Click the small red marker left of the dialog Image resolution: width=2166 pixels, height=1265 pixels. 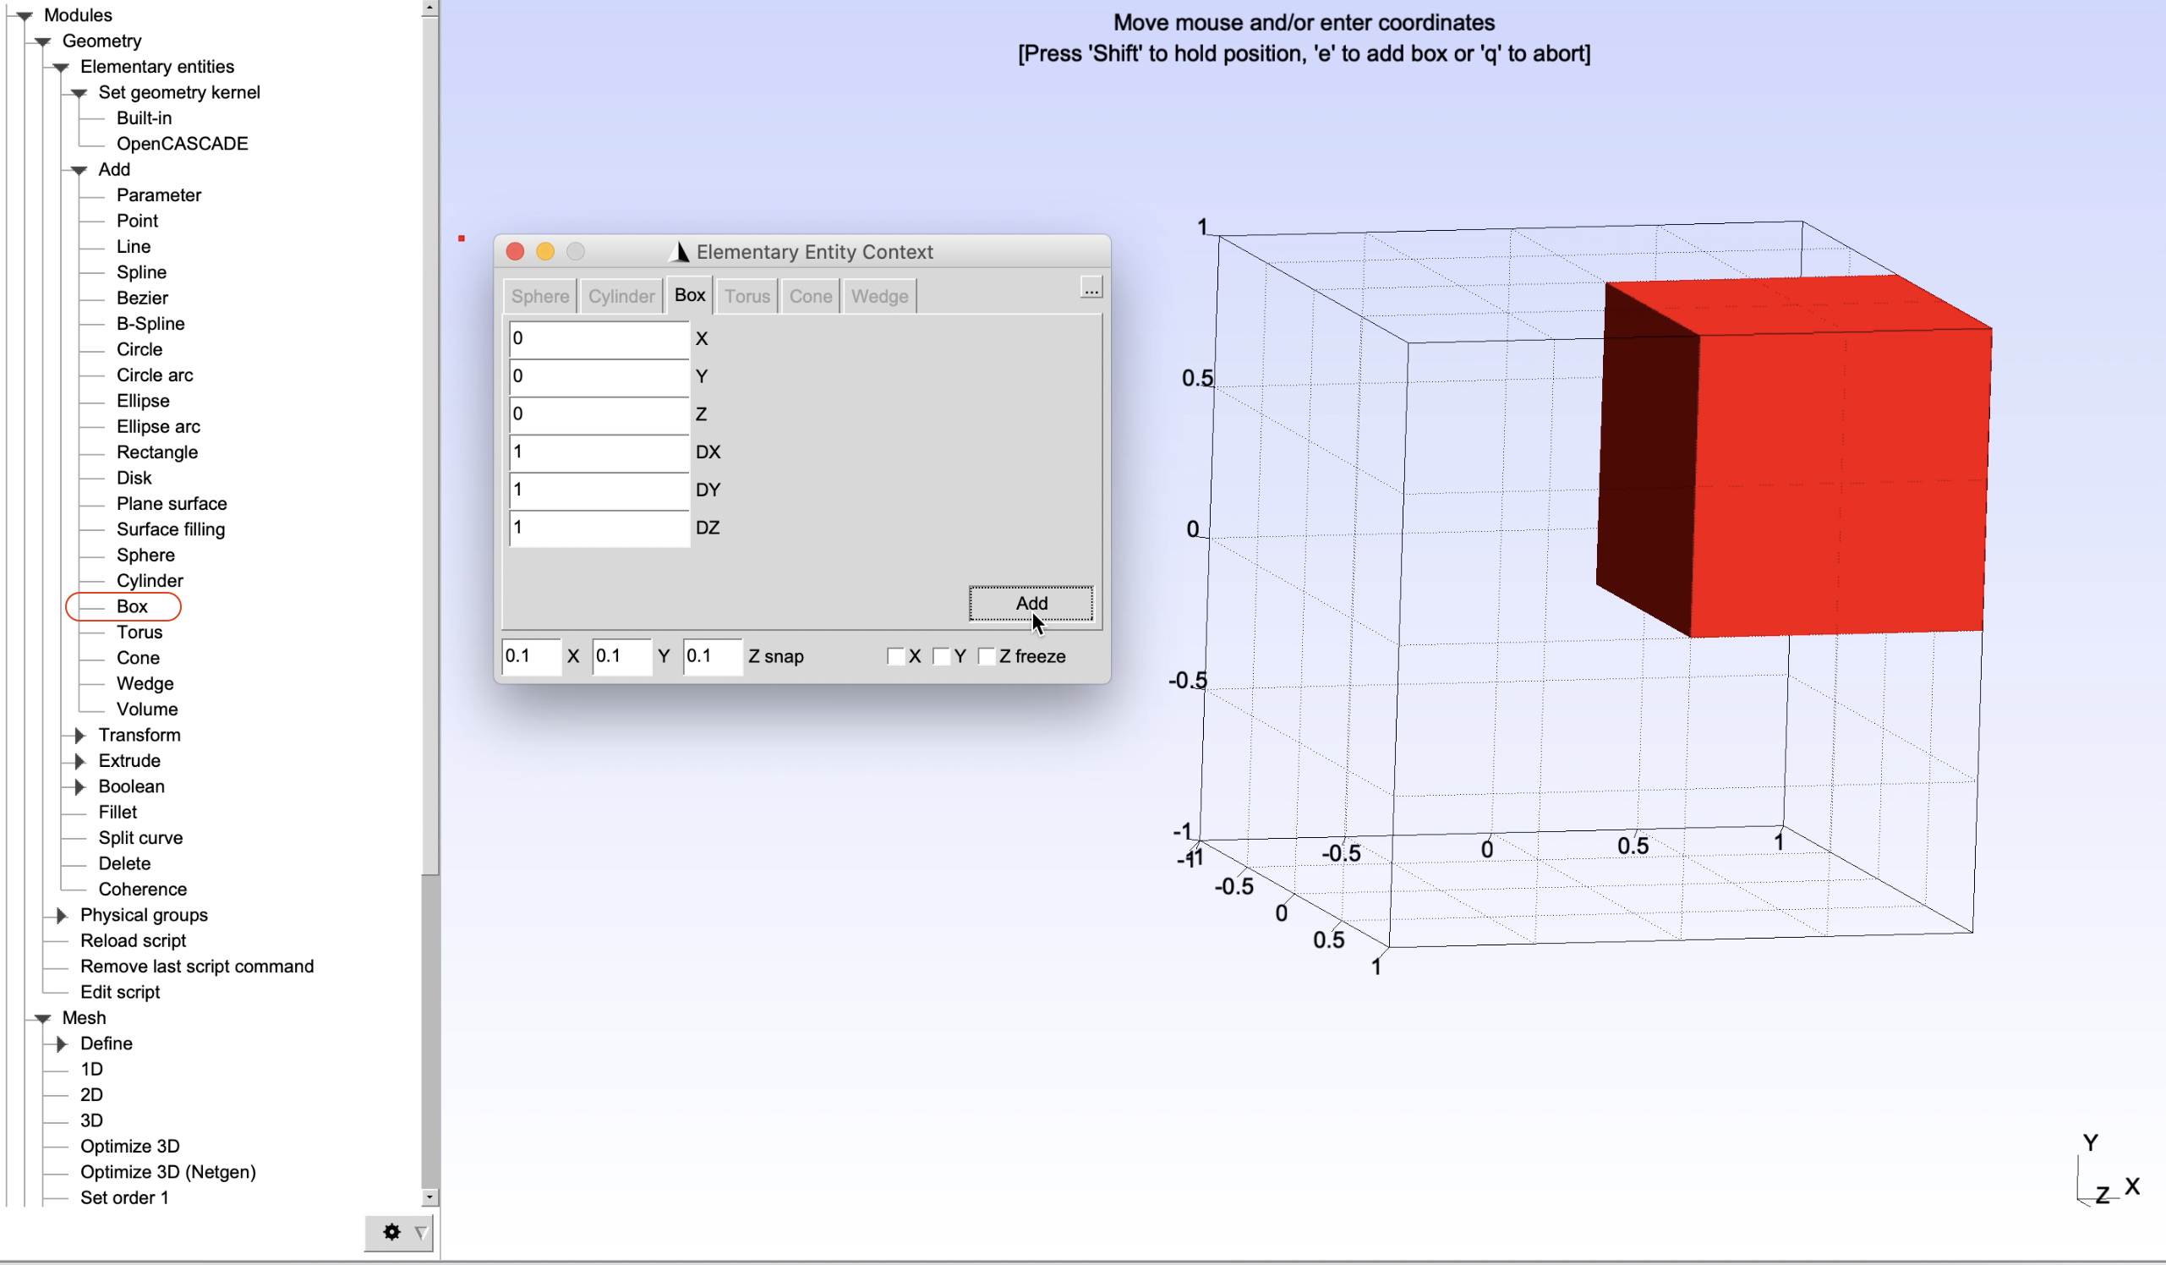(x=462, y=238)
